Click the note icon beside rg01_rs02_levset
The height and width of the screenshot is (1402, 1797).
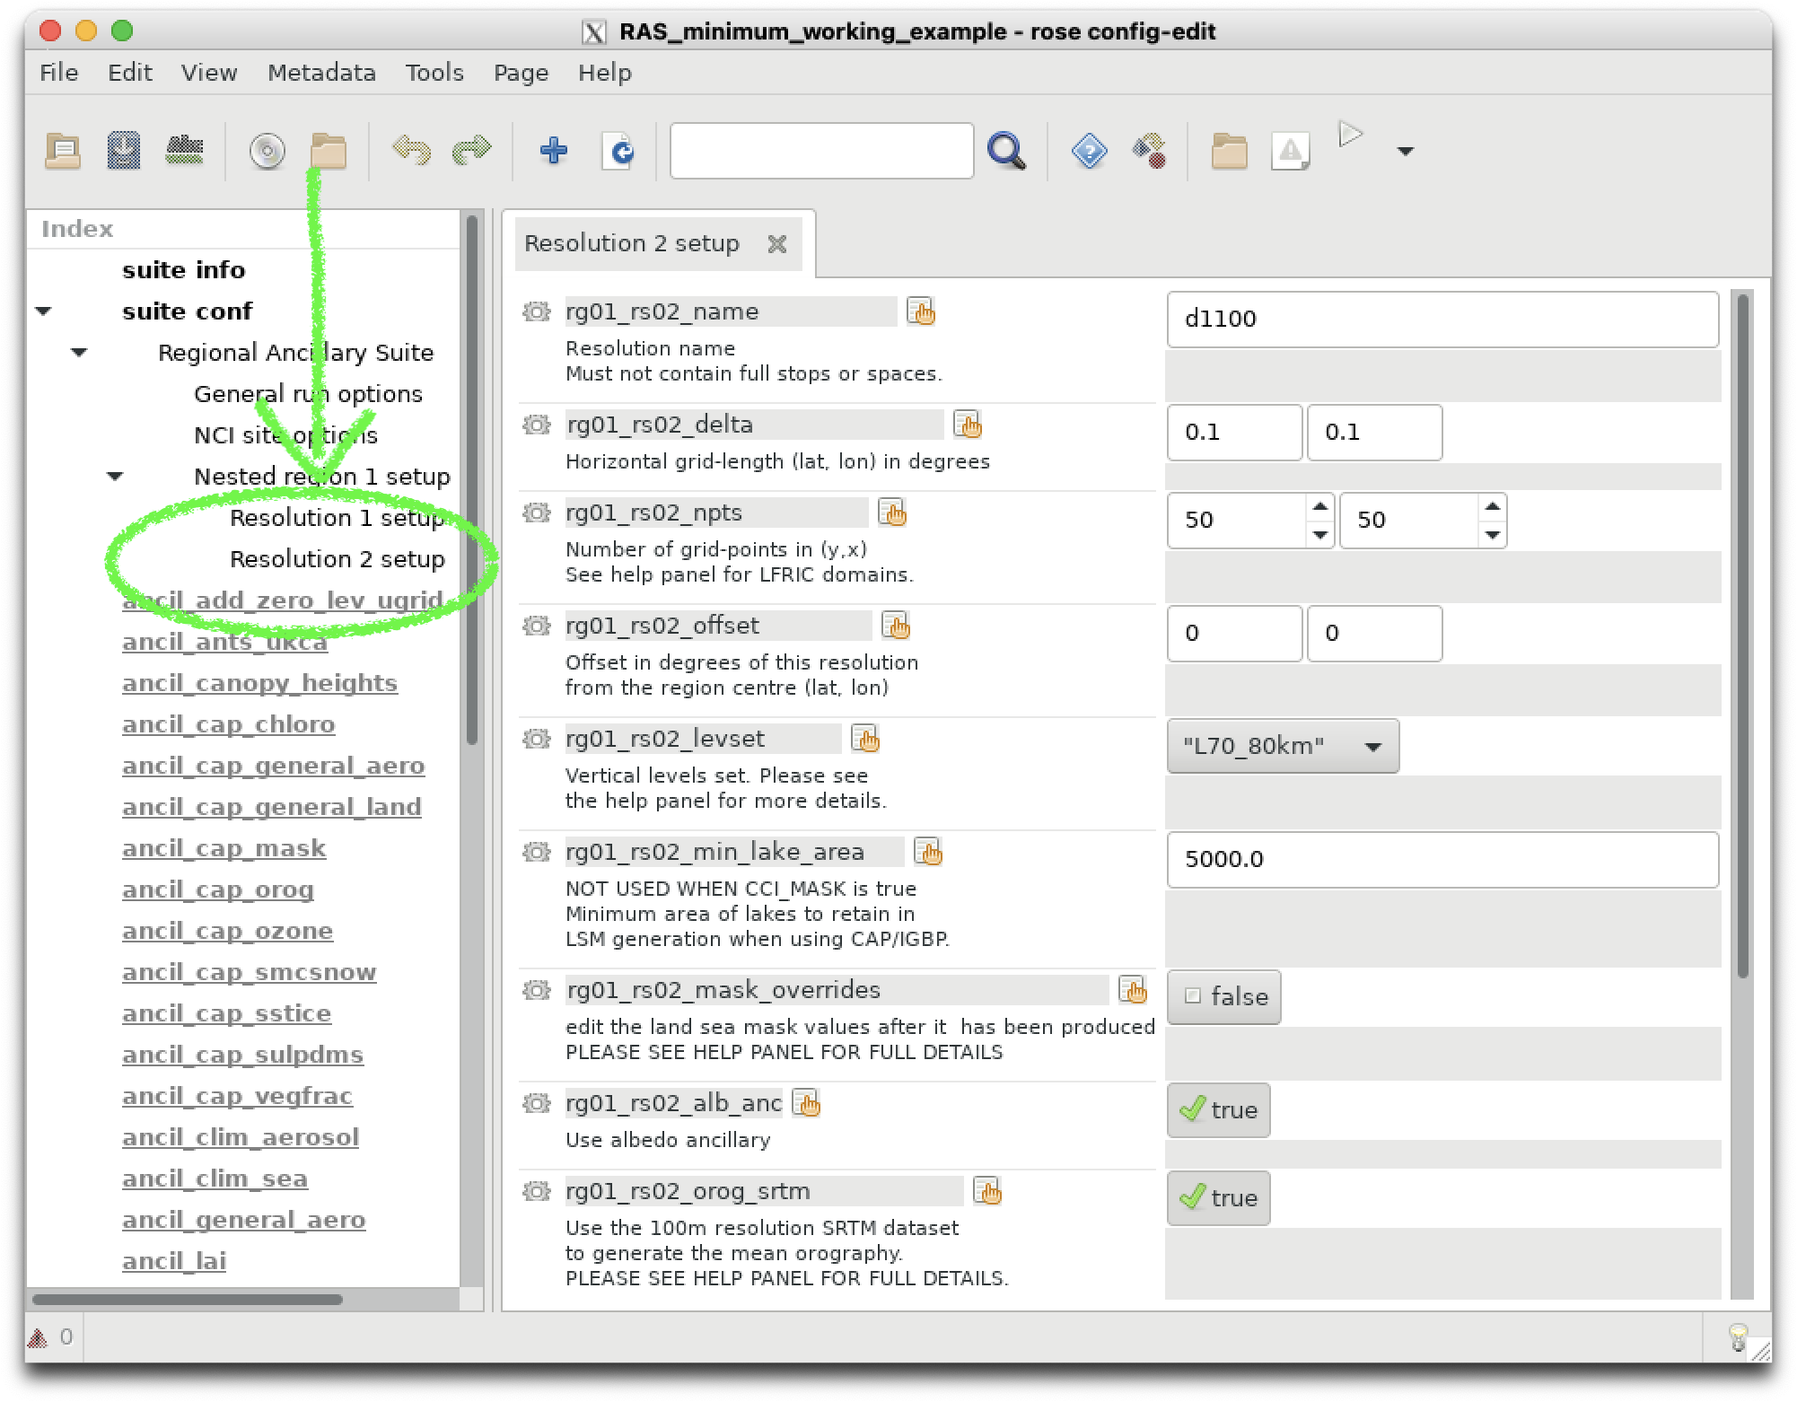(865, 739)
